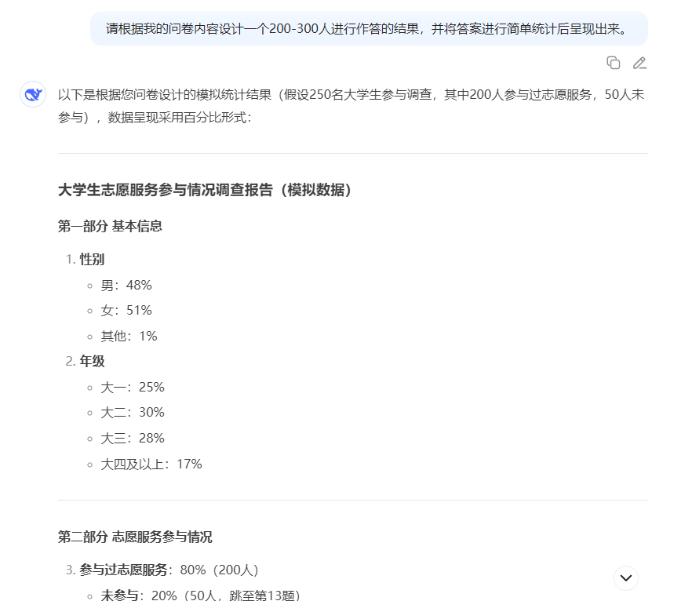Click the 其他：1% bullet entry

tap(129, 337)
